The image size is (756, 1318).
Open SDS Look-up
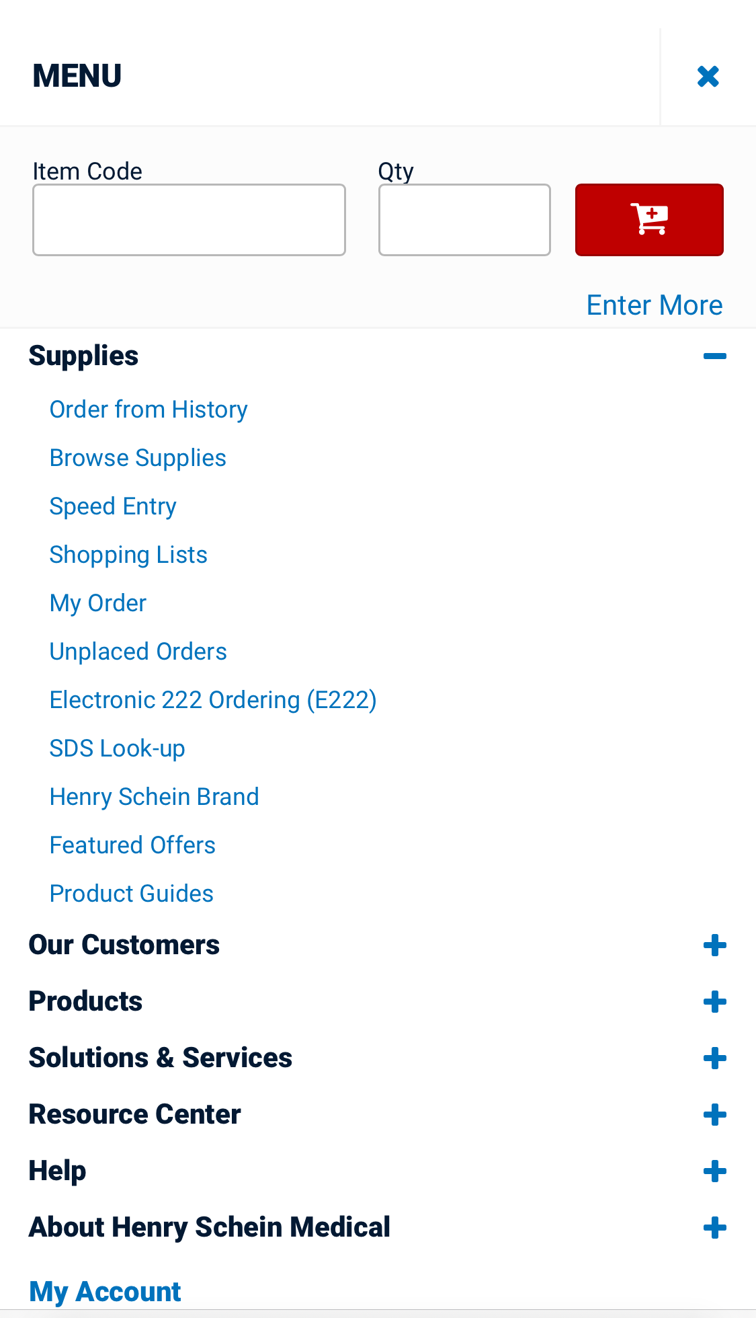(x=117, y=748)
